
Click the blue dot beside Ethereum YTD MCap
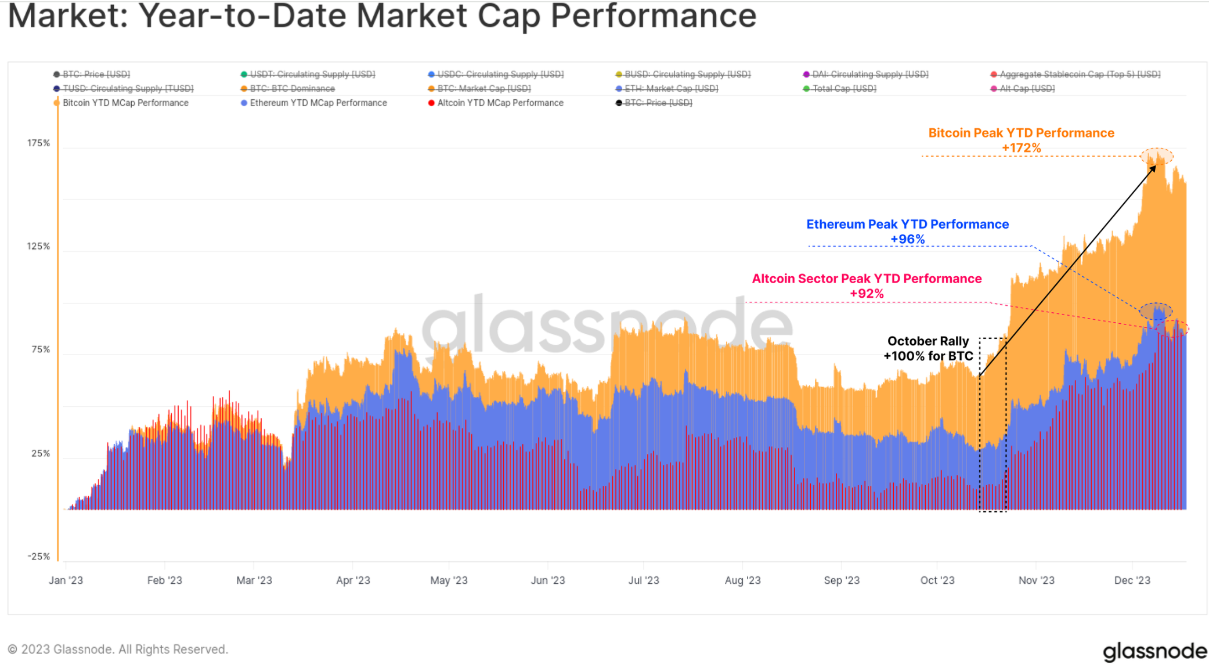244,103
